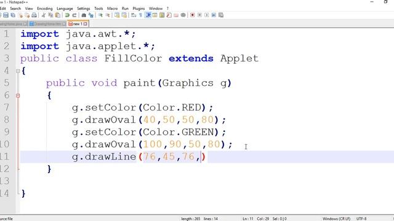Click the Close All documents icon
This screenshot has height=221, width=394.
pyautogui.click(x=27, y=15)
